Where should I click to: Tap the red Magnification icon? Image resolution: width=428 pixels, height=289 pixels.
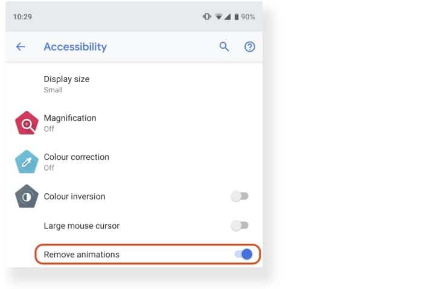27,123
